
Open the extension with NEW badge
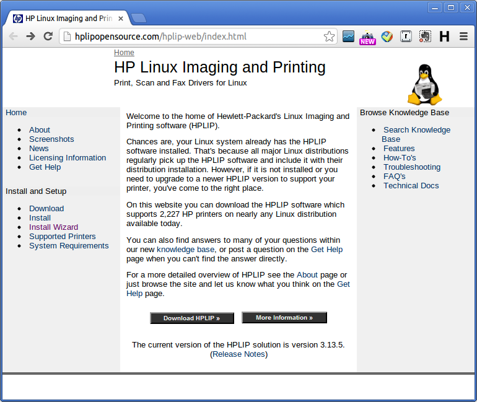[367, 37]
